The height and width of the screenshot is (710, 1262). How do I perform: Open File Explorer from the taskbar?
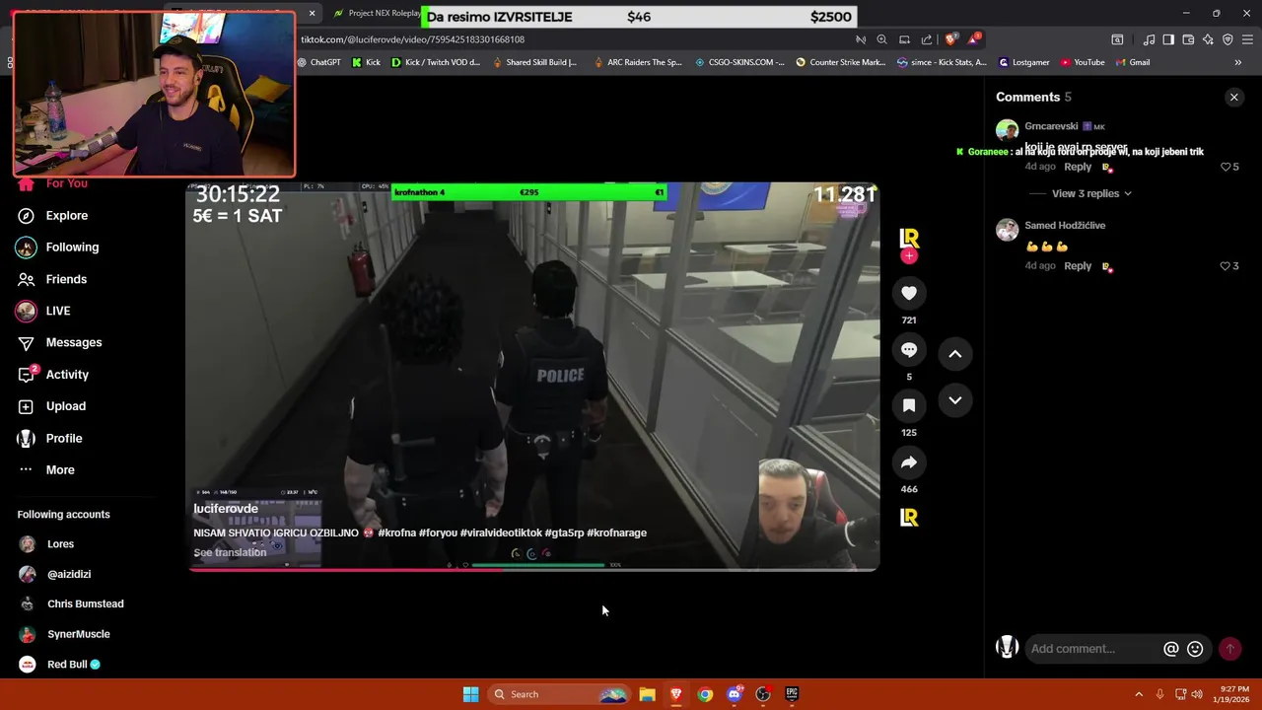[x=647, y=694]
